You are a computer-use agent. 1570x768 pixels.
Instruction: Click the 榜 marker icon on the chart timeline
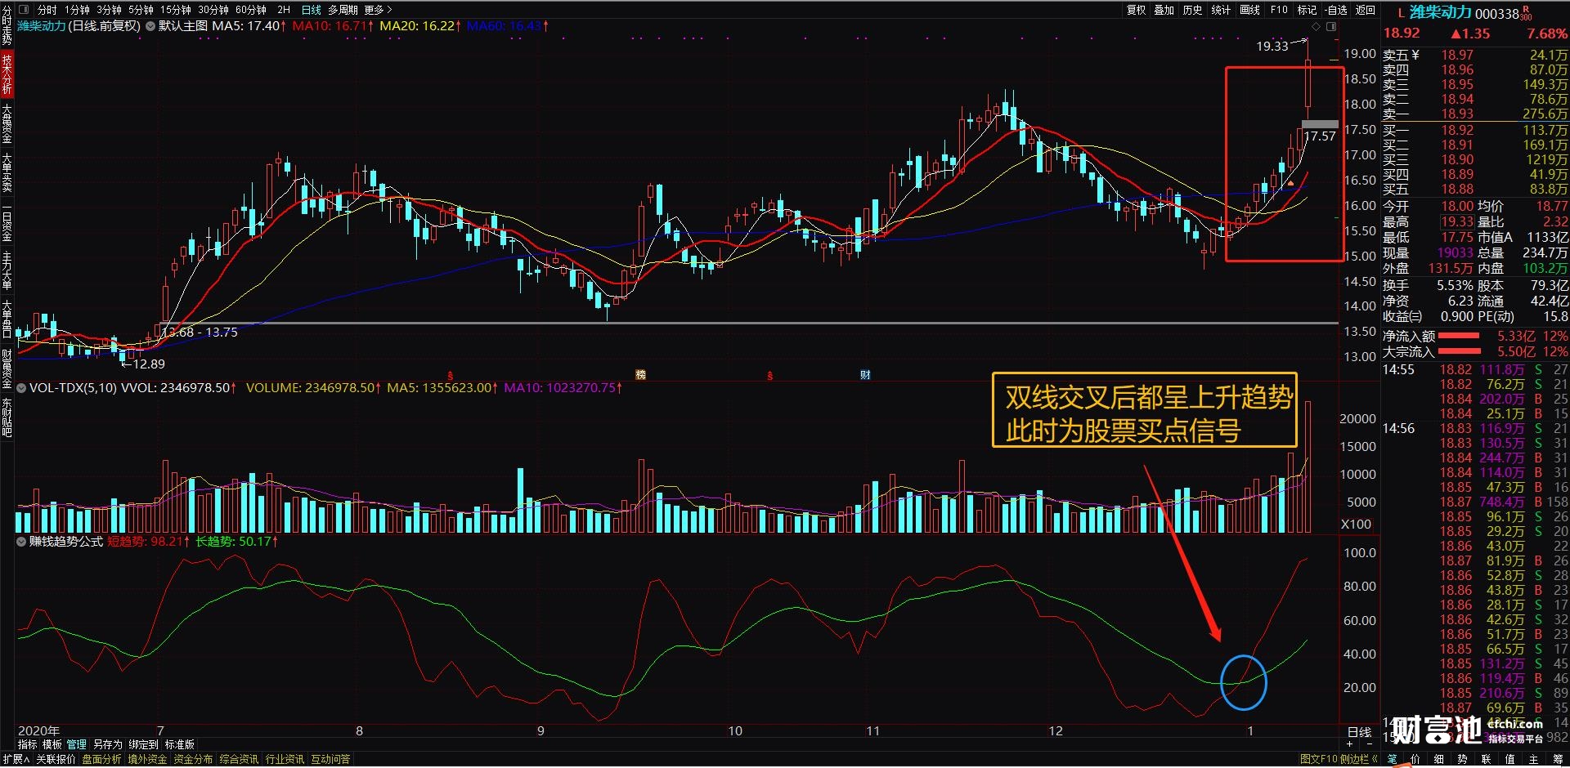[x=640, y=375]
